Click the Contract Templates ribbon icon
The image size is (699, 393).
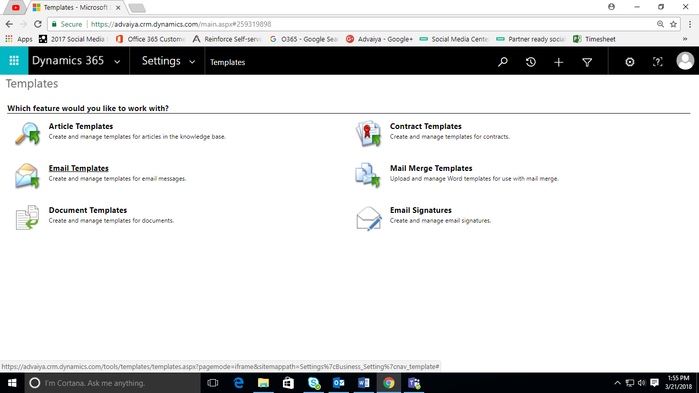coord(369,134)
